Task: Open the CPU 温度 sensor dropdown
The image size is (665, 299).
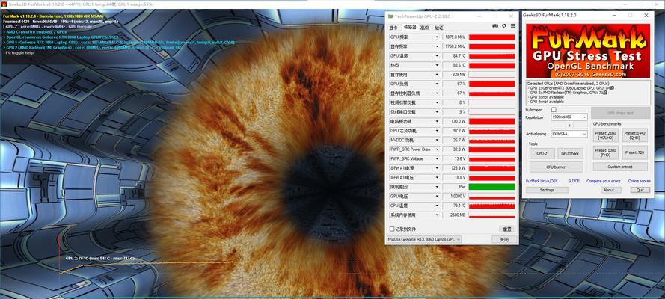Action: tap(438, 206)
